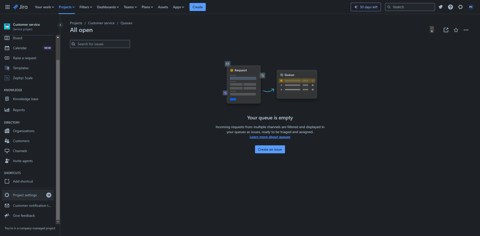Click the Project settings arrow icon

[49, 195]
